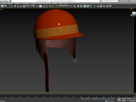
Task: Click the large Set Keys plus button
Action: tap(119, 99)
